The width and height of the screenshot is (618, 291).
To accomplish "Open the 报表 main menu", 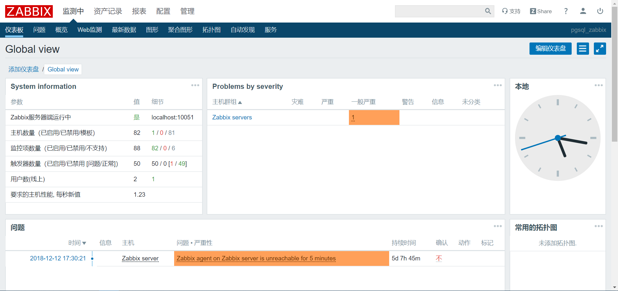I will [x=139, y=11].
